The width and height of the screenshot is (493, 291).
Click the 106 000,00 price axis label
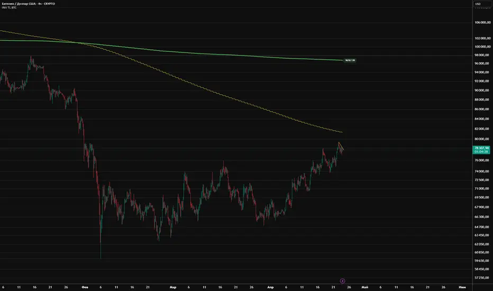482,23
